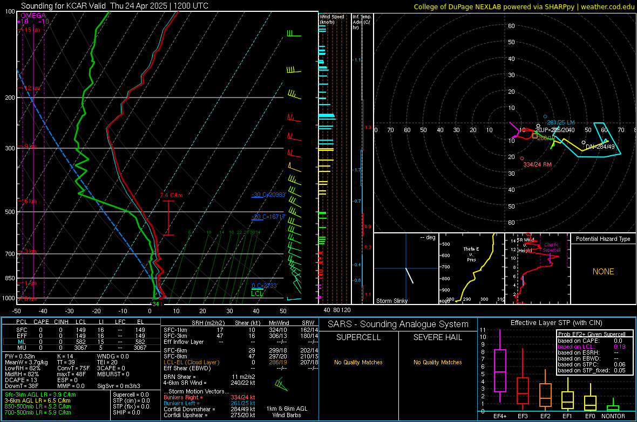This screenshot has width=637, height=422.
Task: Click the Potential Hazard Type NONE box
Action: pyautogui.click(x=604, y=272)
